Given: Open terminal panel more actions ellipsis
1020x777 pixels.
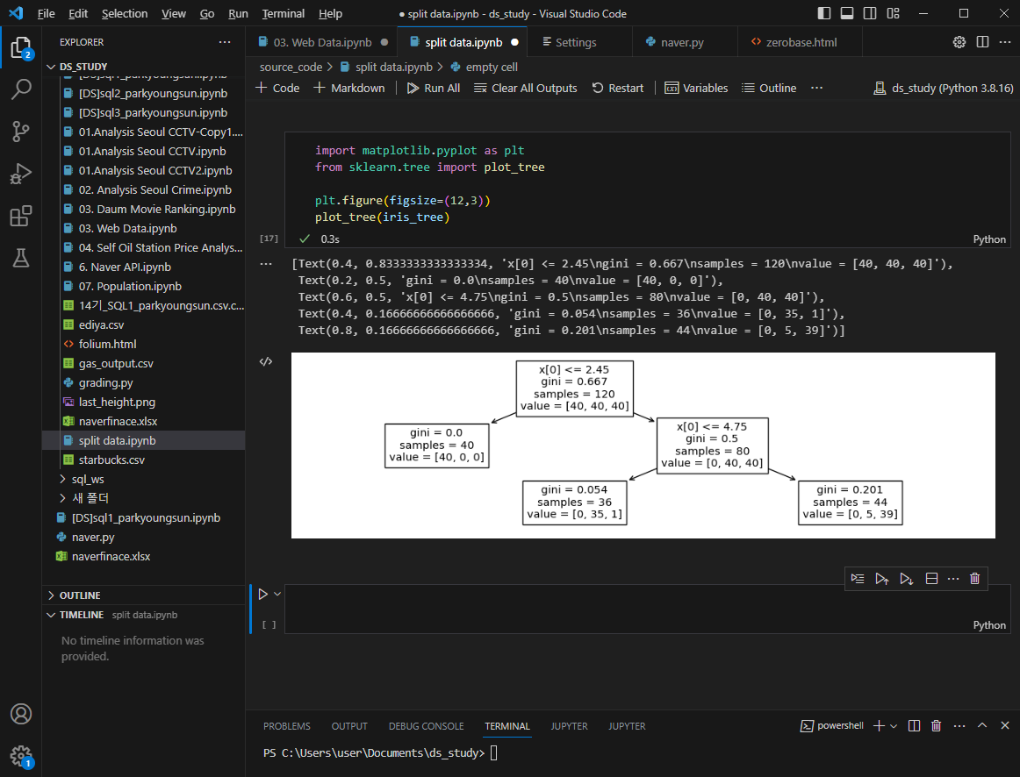Looking at the screenshot, I should pos(959,725).
